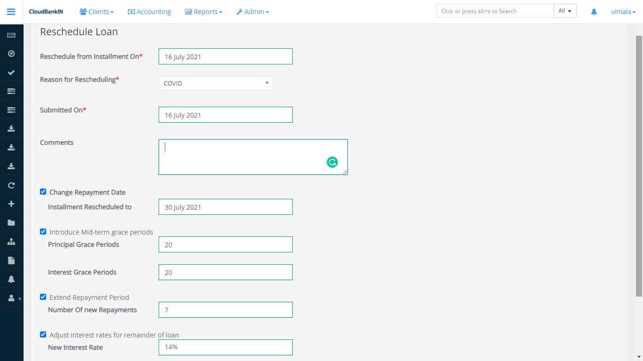Open the vimala user menu
Viewport: 643px width, 361px height.
(623, 12)
